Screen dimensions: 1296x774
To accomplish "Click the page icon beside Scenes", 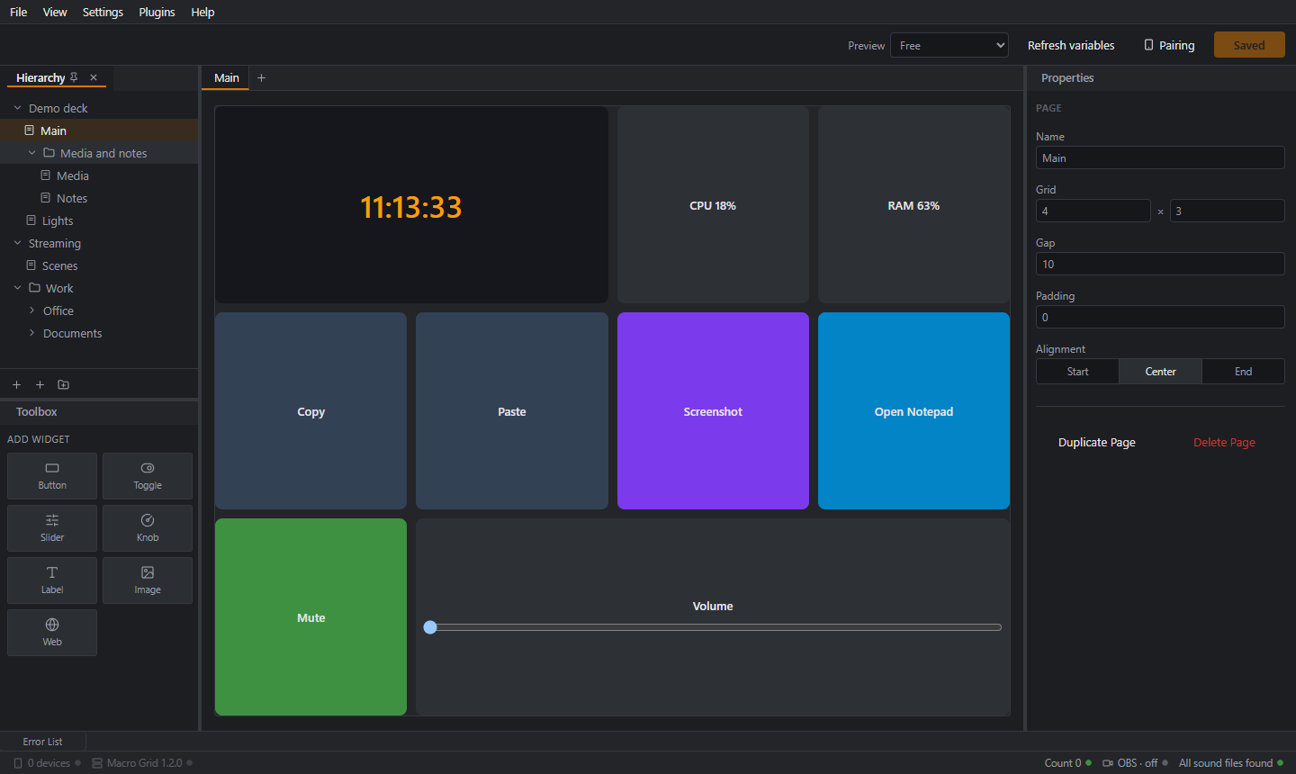I will click(x=31, y=265).
